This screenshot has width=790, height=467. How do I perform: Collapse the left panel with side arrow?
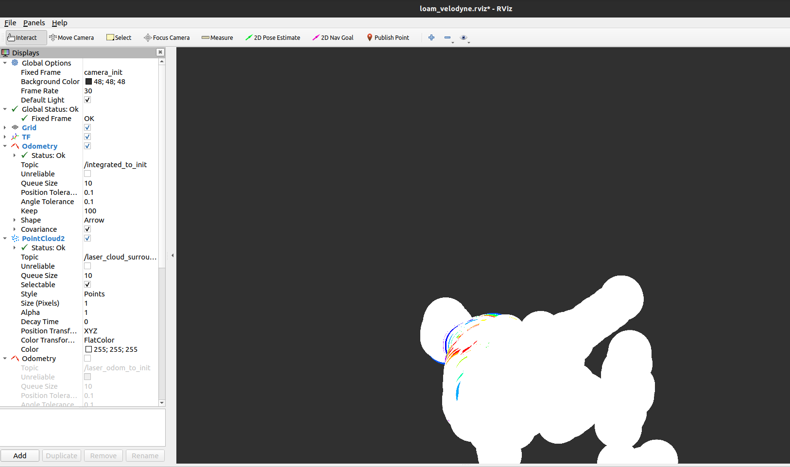click(x=172, y=255)
